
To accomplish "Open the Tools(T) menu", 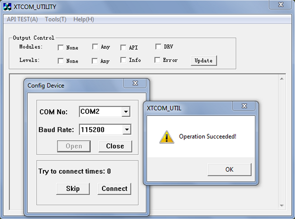I will 56,19.
